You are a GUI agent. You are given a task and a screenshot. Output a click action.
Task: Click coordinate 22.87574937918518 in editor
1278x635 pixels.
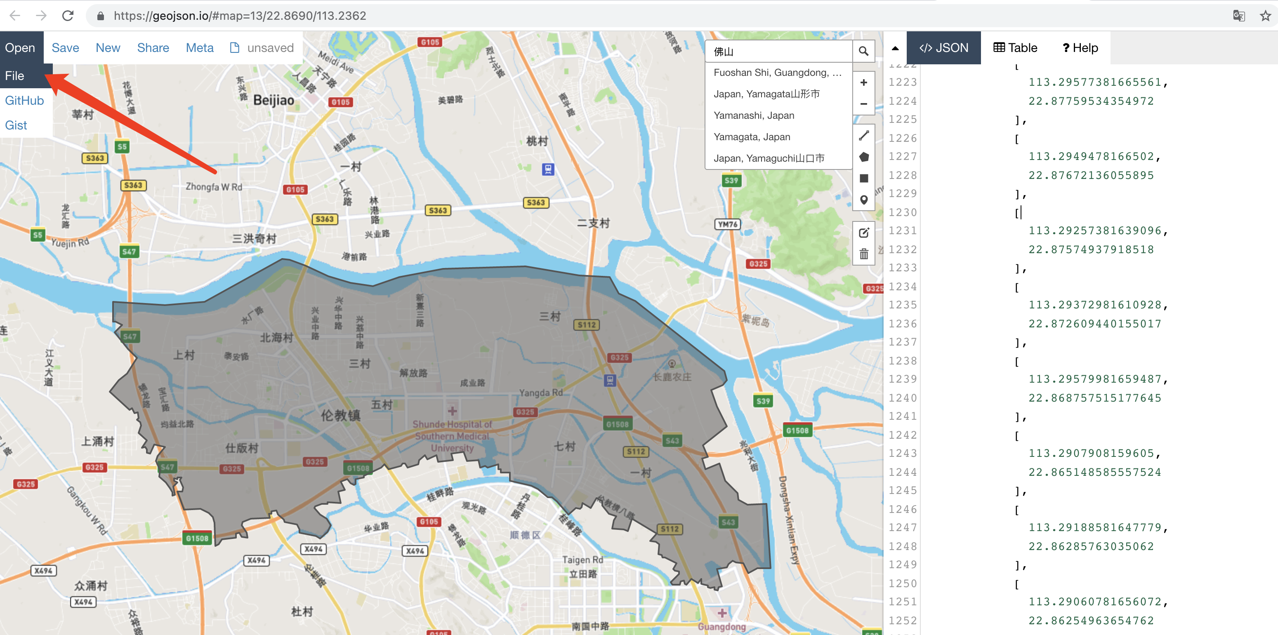pos(1091,249)
